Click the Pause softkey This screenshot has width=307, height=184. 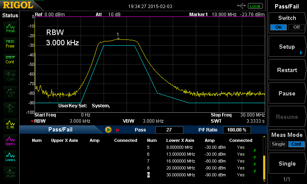287,94
